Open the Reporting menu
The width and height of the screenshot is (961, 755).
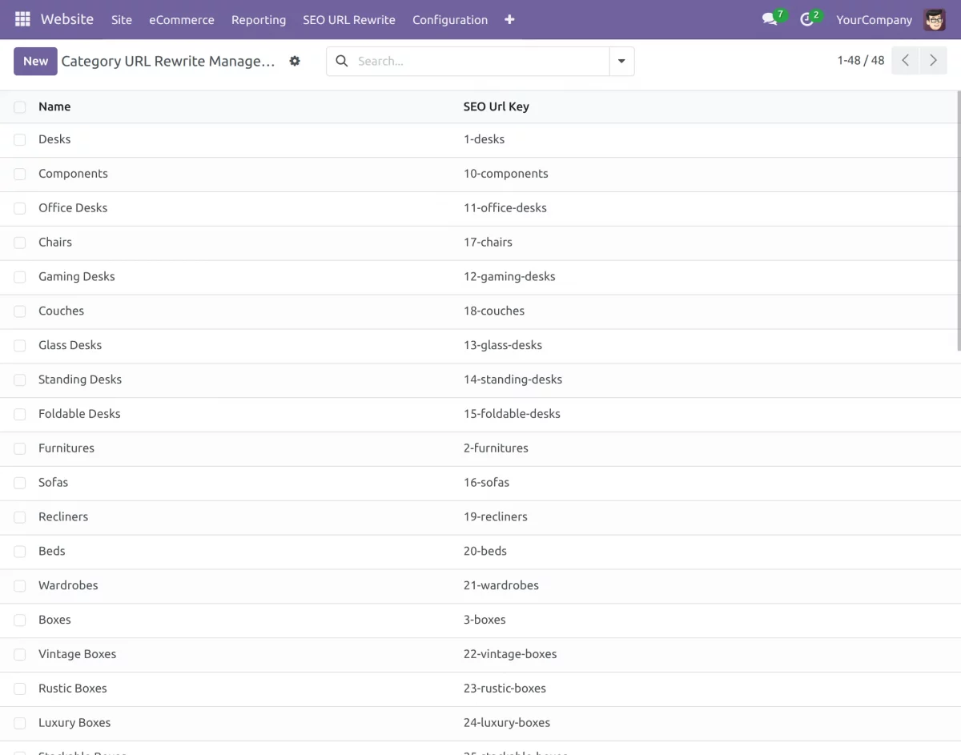[258, 19]
